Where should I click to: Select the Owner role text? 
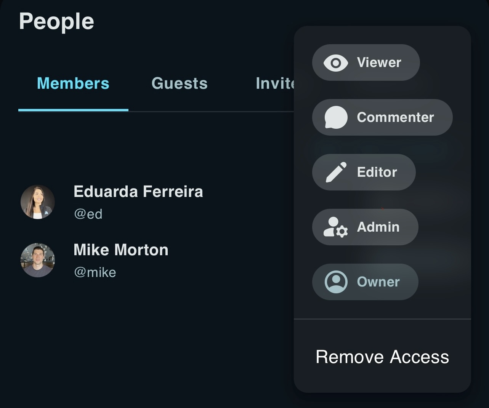pos(378,282)
